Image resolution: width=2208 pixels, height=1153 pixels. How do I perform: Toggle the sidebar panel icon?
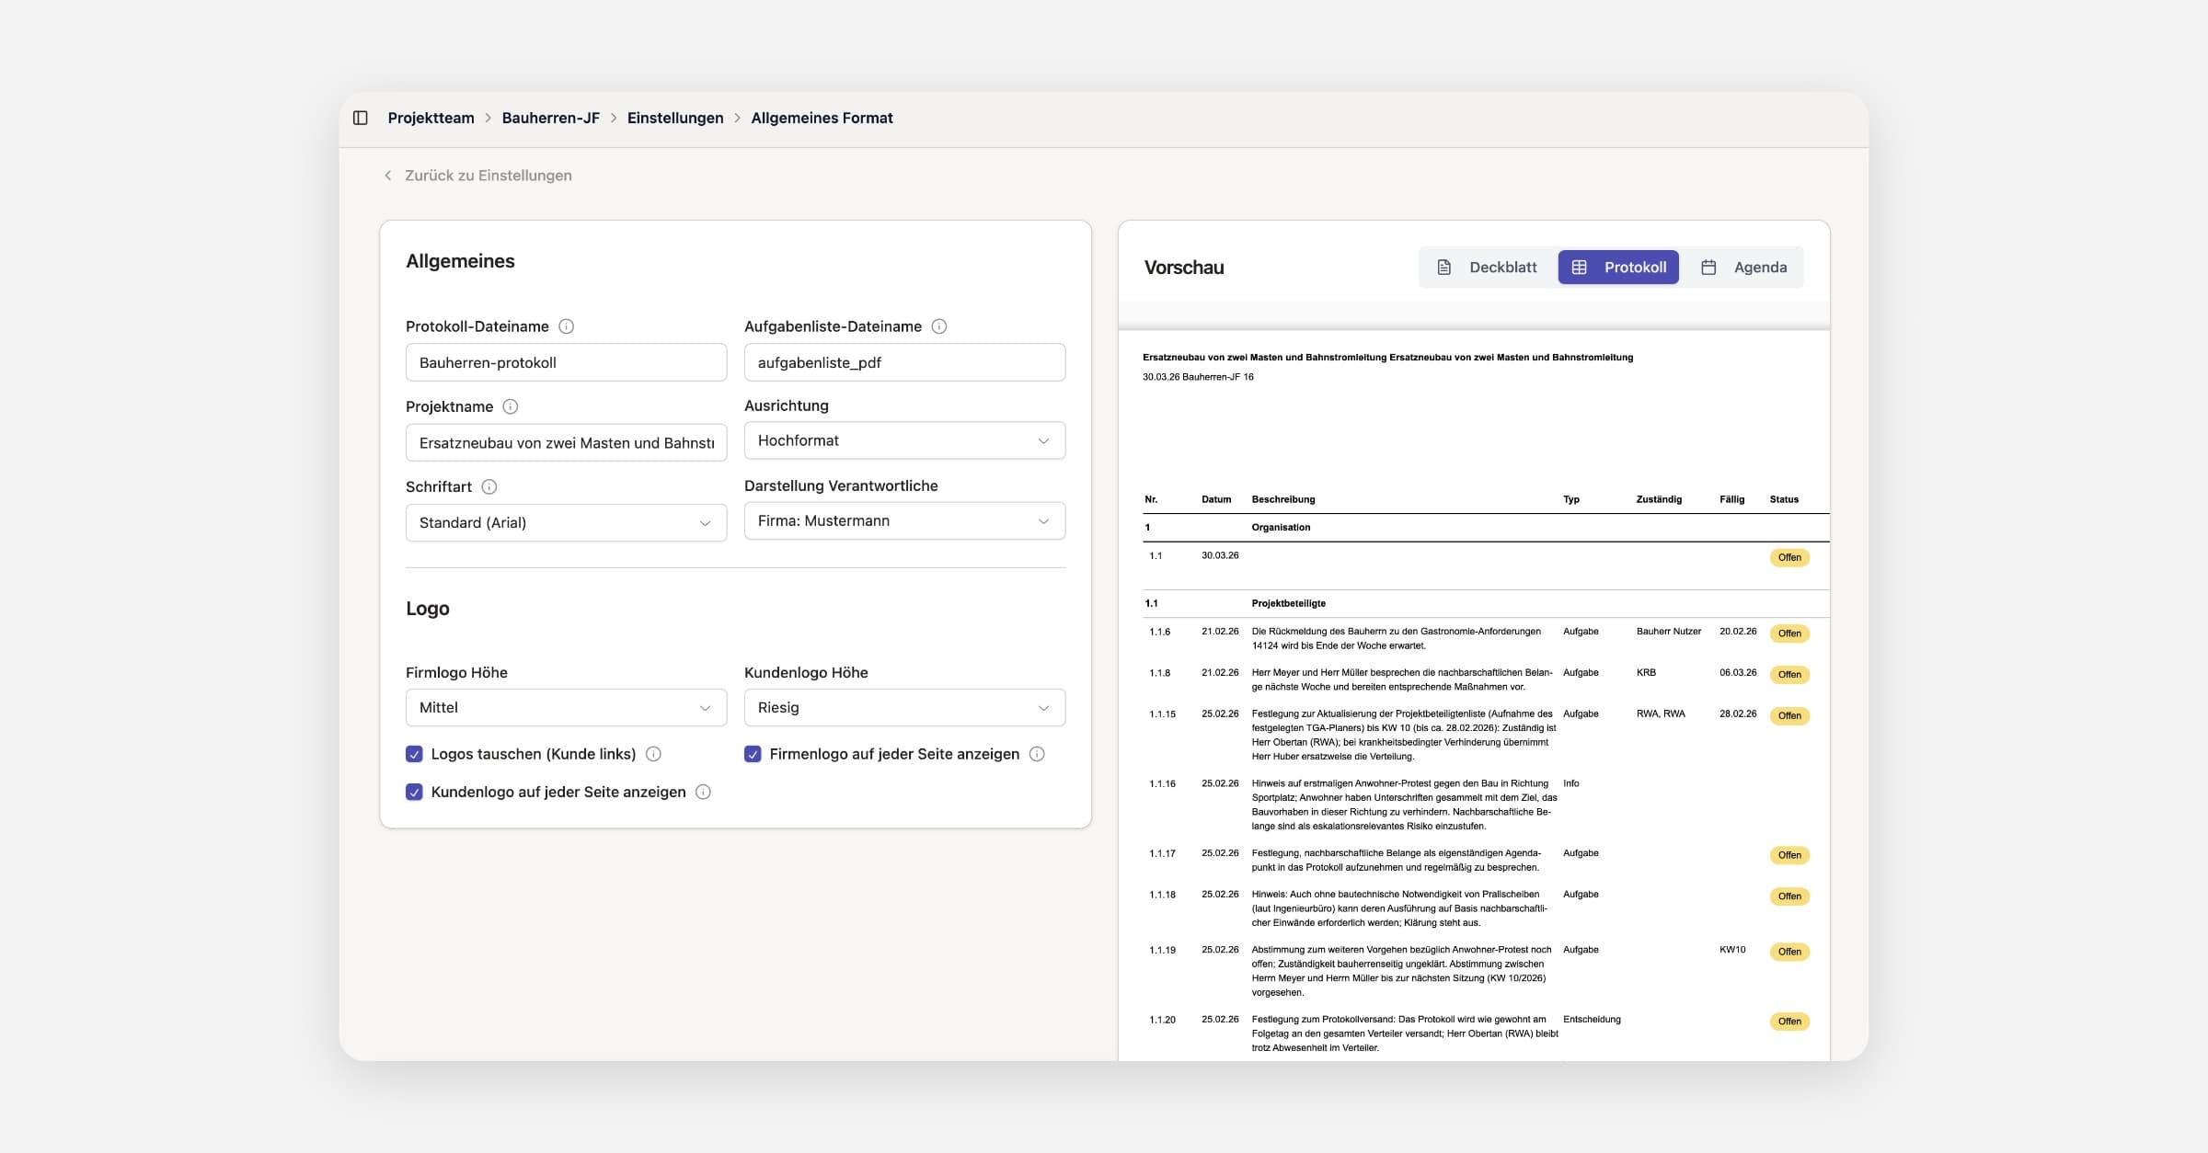(x=361, y=118)
